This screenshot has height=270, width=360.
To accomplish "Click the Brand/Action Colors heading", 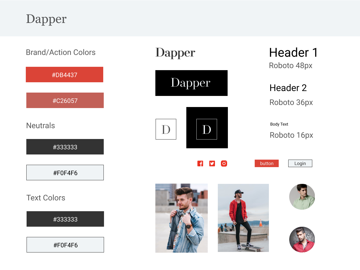I will click(61, 52).
